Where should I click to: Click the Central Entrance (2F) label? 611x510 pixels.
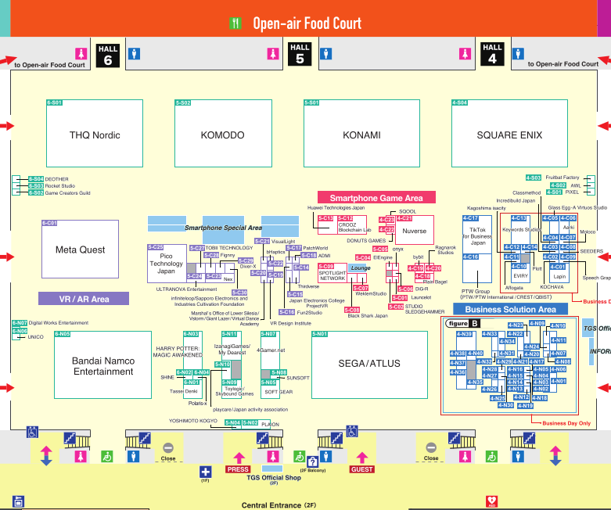coord(279,505)
